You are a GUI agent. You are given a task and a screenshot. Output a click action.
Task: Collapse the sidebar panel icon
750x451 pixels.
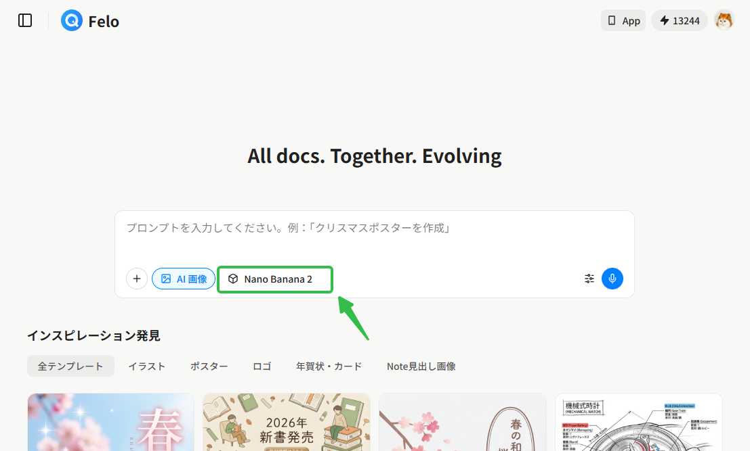pos(24,20)
